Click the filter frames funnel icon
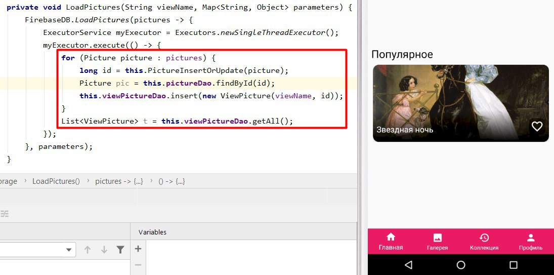 pyautogui.click(x=120, y=250)
